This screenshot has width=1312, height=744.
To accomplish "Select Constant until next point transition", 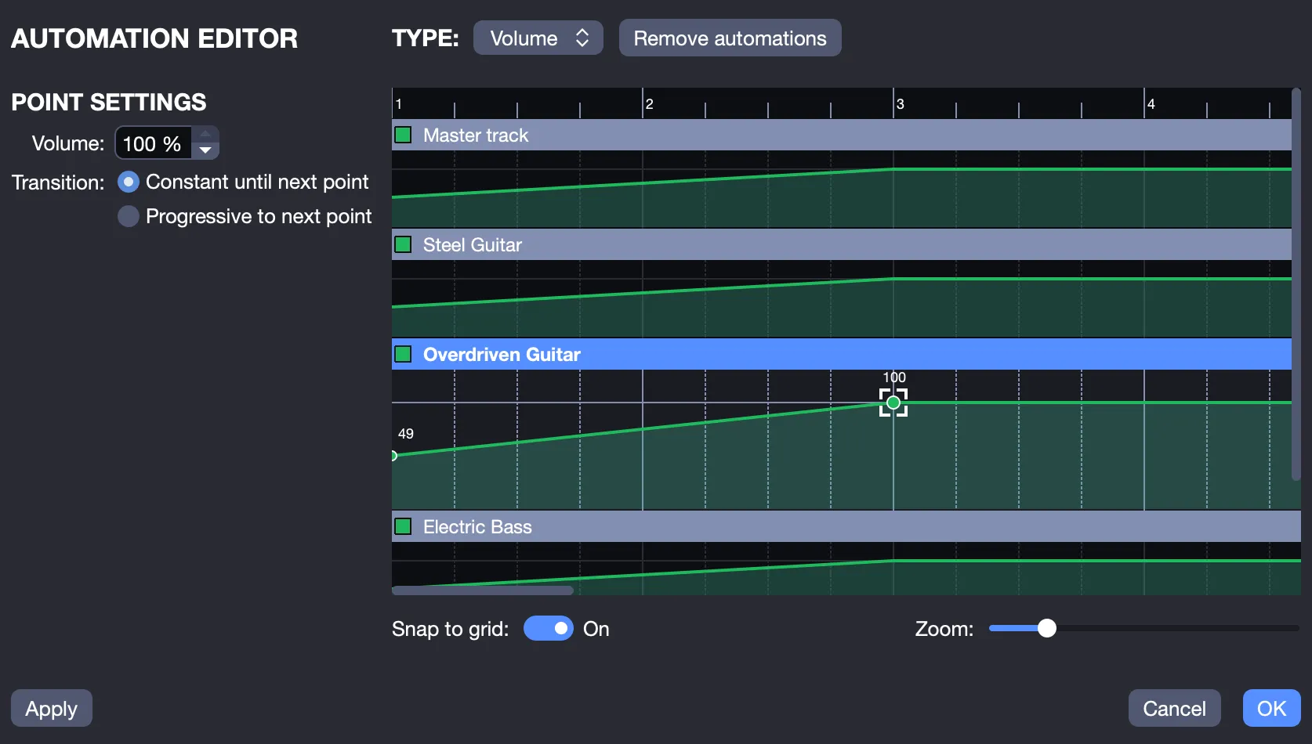I will [x=129, y=182].
